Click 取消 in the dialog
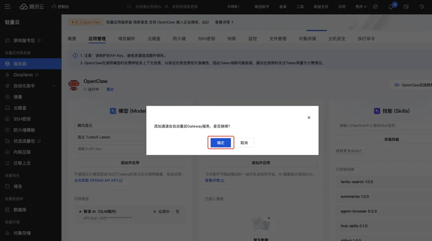The width and height of the screenshot is (432, 241). [x=244, y=142]
